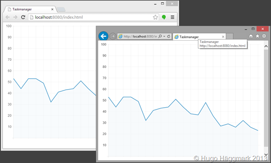This screenshot has height=163, width=271.
Task: Expand IE's address bar autocomplete dropdown arrow
Action: click(164, 36)
